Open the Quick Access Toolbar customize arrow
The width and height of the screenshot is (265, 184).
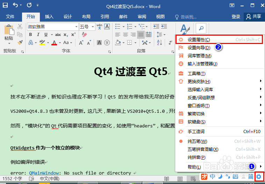(x=37, y=5)
